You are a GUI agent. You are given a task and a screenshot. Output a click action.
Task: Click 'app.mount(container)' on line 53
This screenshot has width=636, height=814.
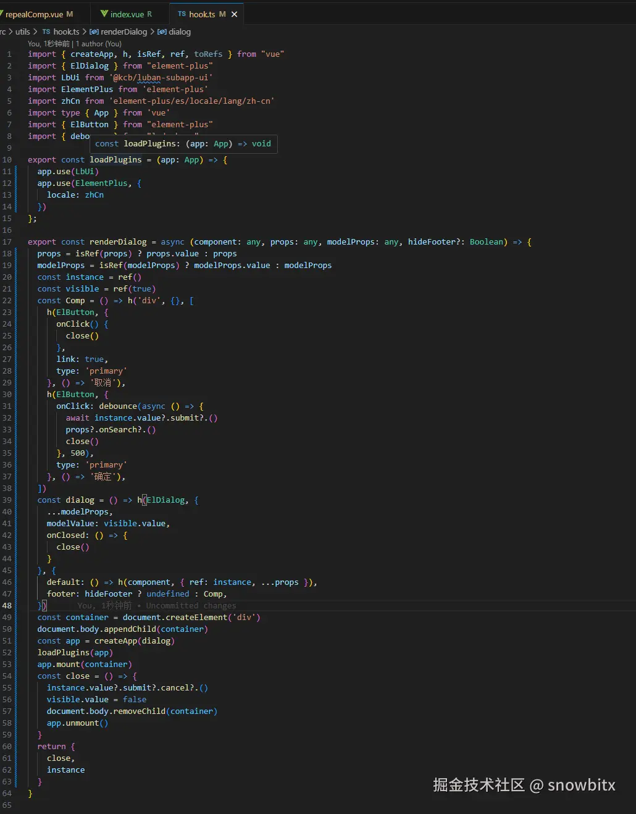coord(85,664)
